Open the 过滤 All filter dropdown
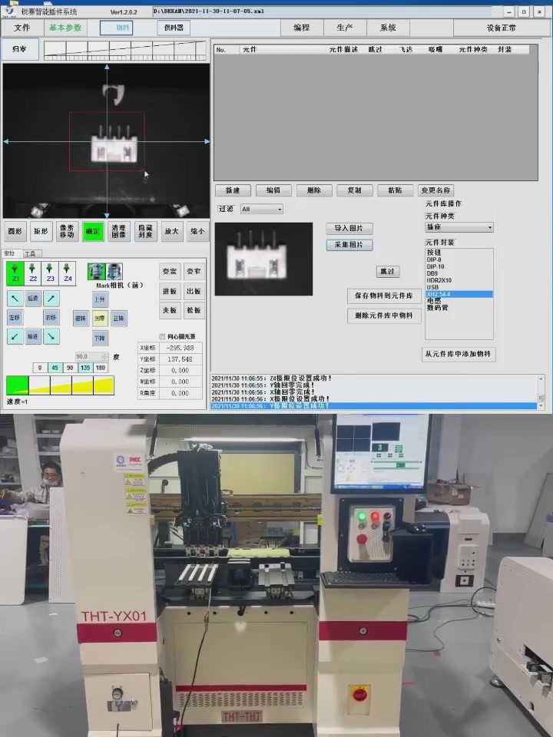Image resolution: width=553 pixels, height=737 pixels. pyautogui.click(x=262, y=209)
